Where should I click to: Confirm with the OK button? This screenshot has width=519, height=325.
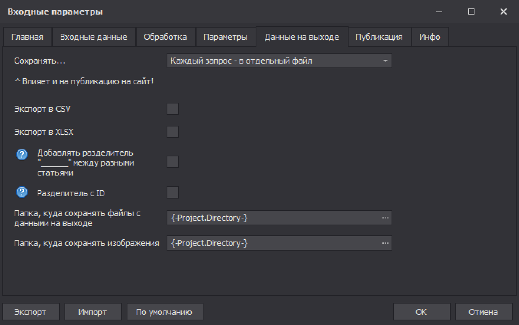pos(421,312)
